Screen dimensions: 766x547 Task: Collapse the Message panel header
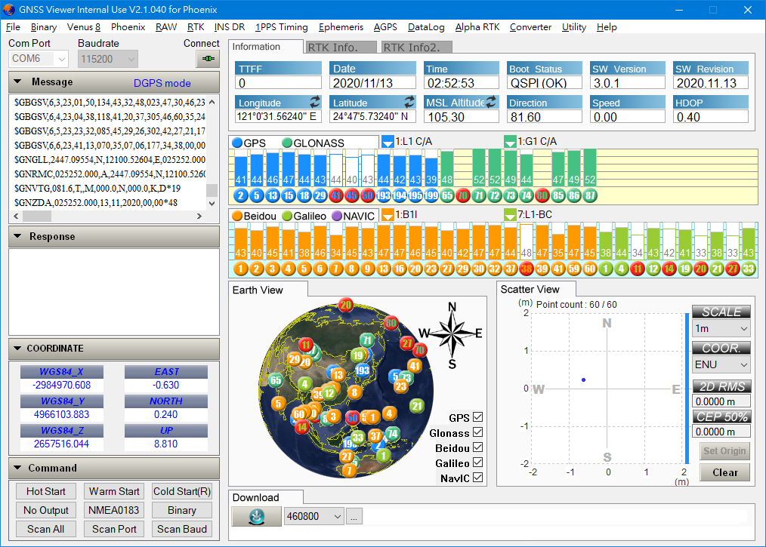click(x=114, y=82)
